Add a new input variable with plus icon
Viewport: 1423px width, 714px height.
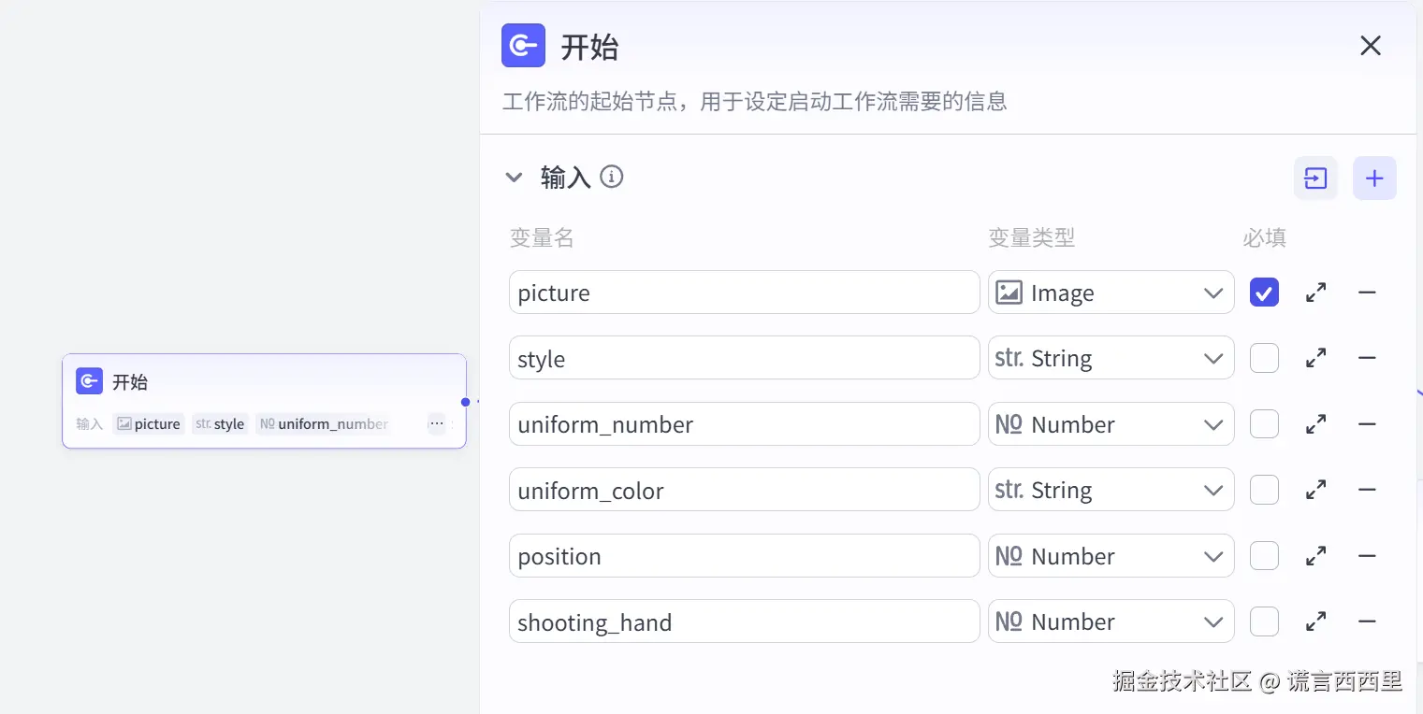click(1374, 178)
